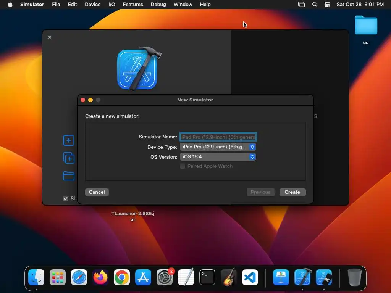Click the date and time in menu bar
This screenshot has width=391, height=293.
tap(360, 5)
